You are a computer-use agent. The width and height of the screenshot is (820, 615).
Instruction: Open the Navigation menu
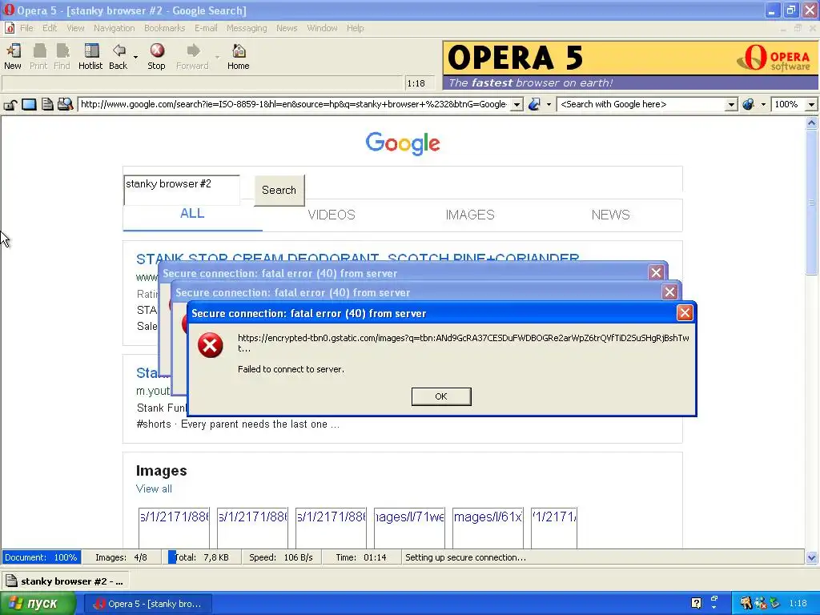[x=114, y=28]
